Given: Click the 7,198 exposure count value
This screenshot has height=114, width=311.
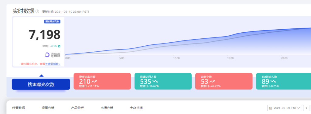Looking at the screenshot, I should tap(44, 34).
